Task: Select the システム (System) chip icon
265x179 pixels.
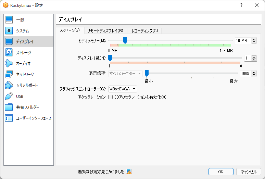Action: point(9,31)
